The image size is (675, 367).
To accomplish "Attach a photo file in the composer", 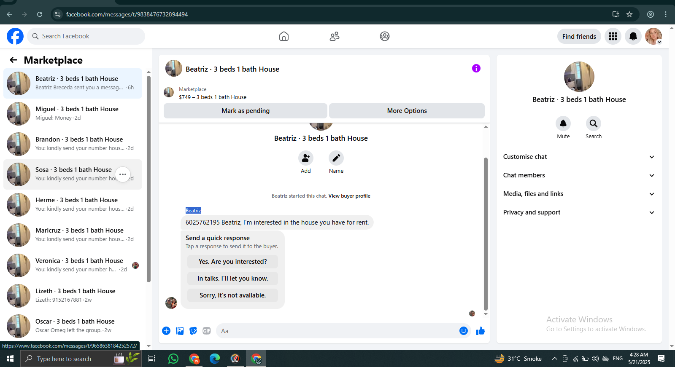I will pyautogui.click(x=180, y=331).
